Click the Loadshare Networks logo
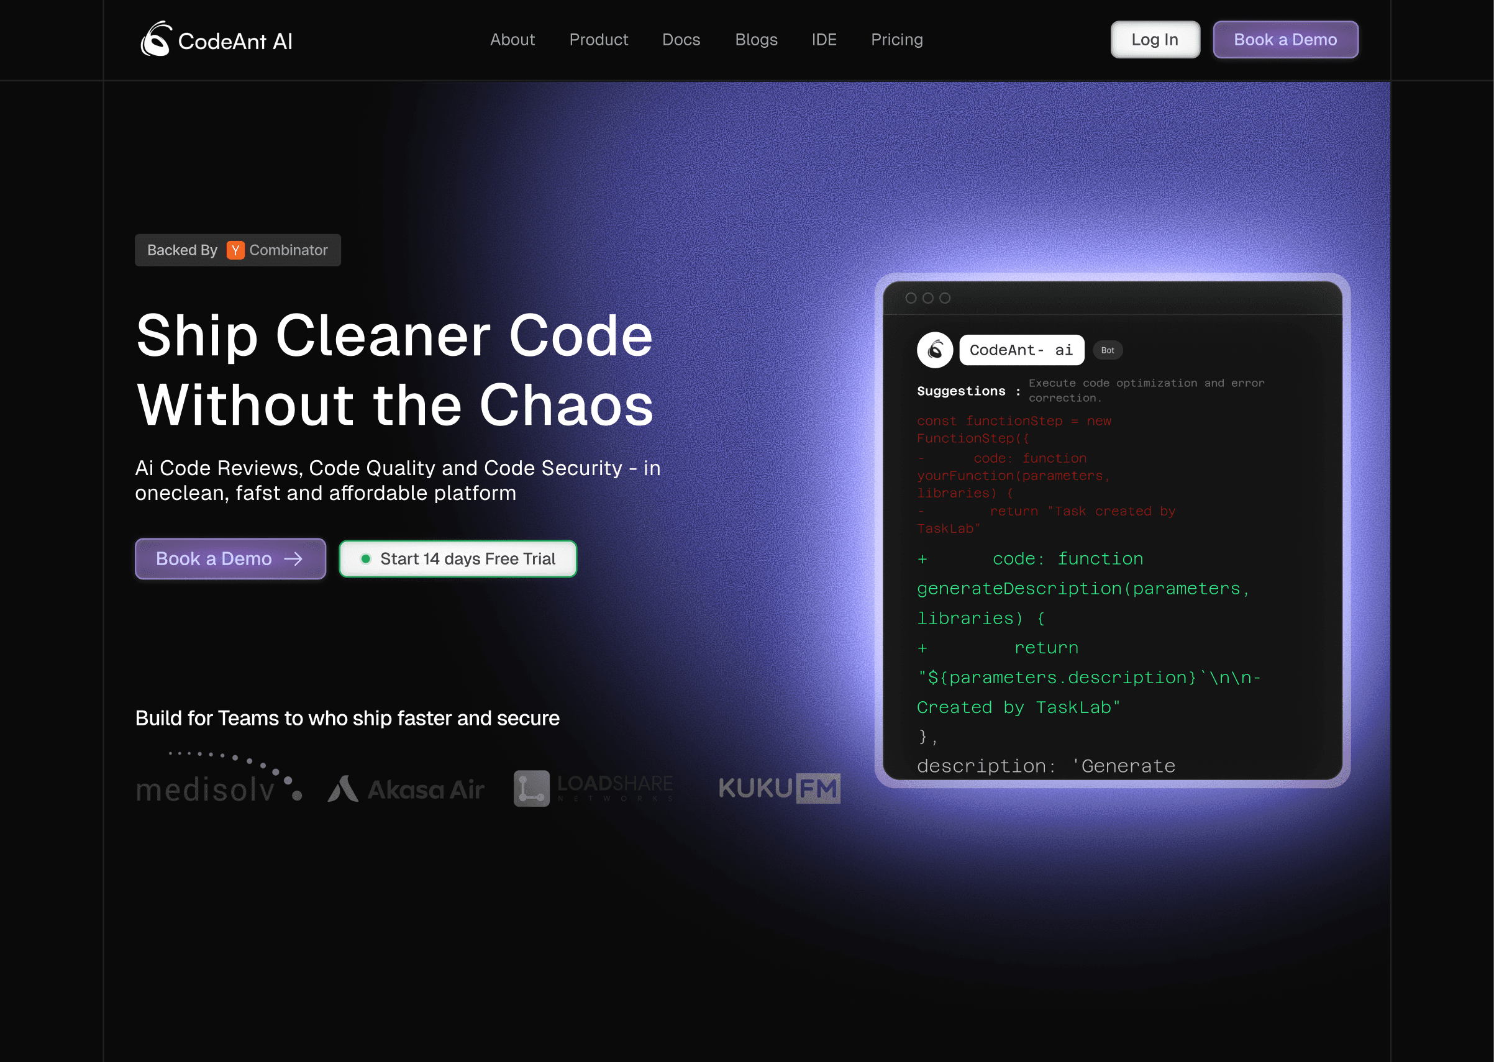The width and height of the screenshot is (1494, 1062). pos(593,788)
